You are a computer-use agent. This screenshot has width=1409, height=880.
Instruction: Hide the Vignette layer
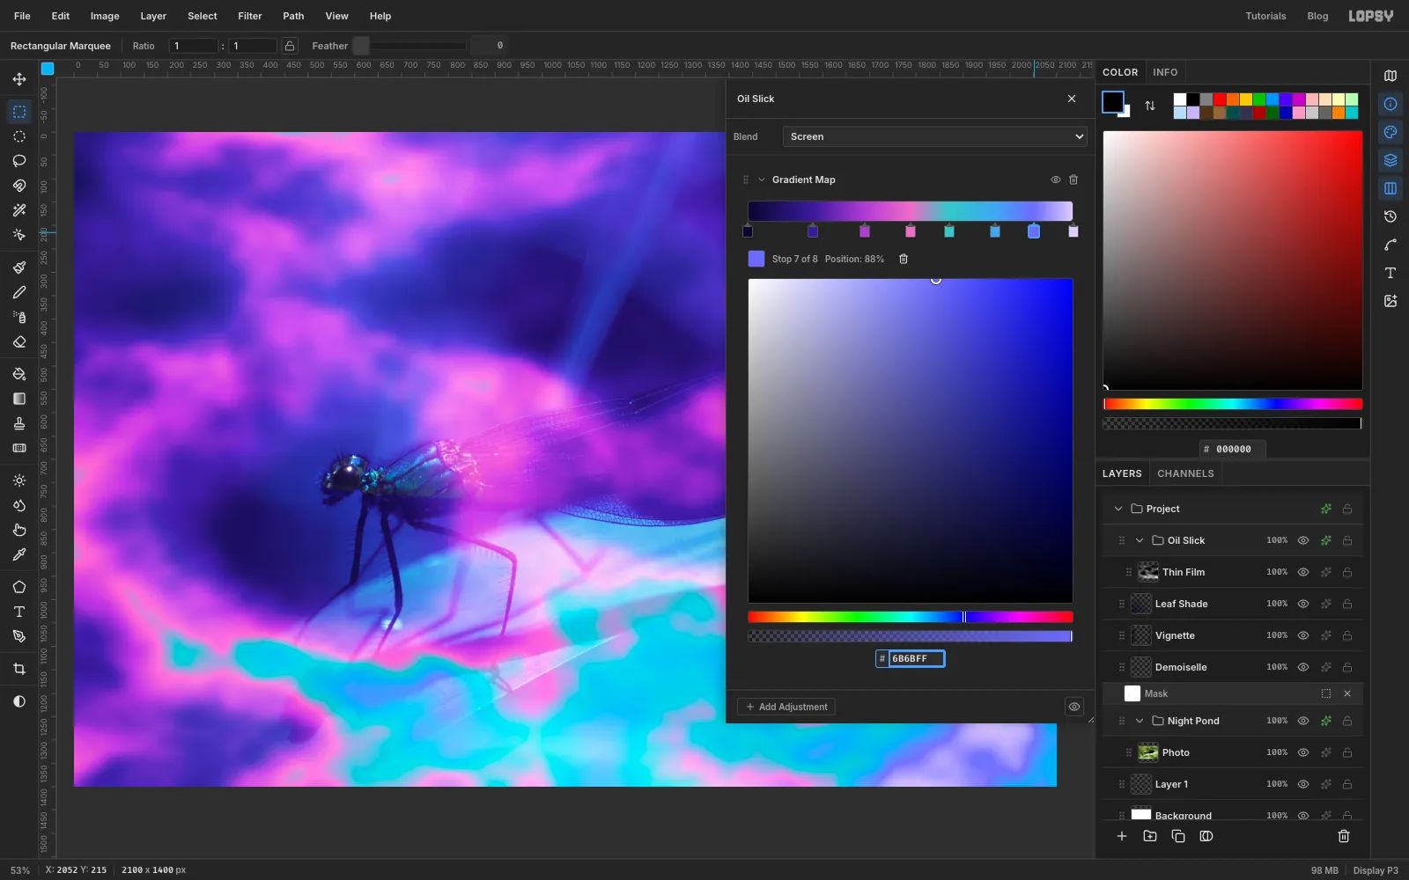tap(1303, 635)
